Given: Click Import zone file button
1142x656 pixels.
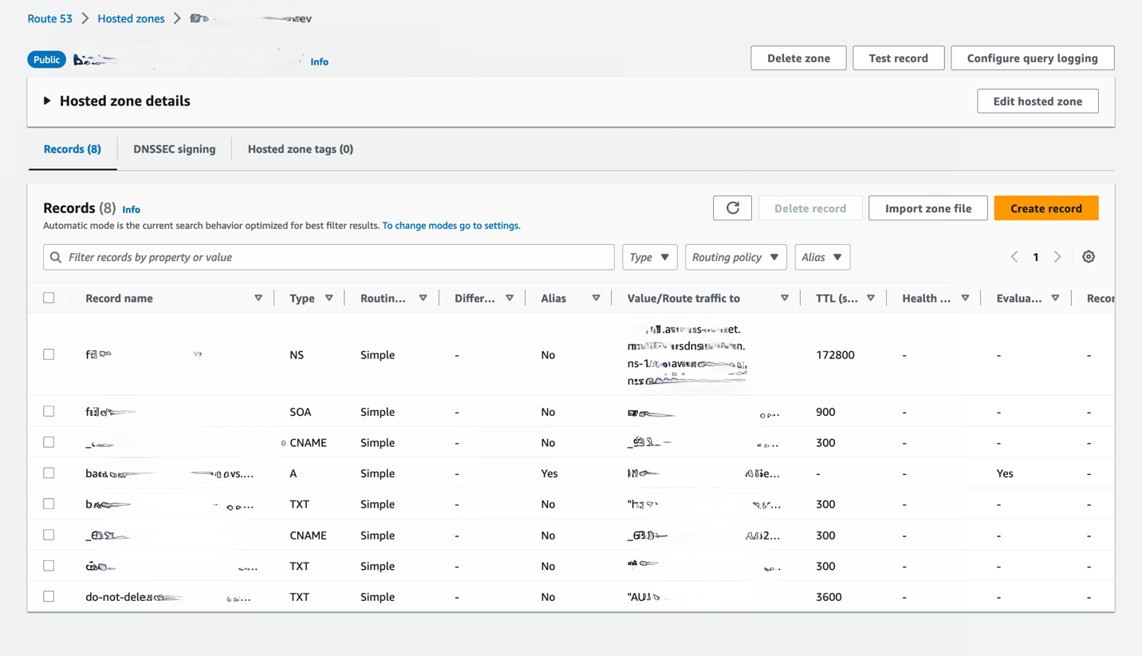Looking at the screenshot, I should tap(928, 208).
